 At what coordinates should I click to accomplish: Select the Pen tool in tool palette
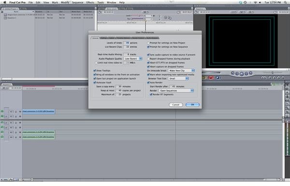click(x=287, y=116)
